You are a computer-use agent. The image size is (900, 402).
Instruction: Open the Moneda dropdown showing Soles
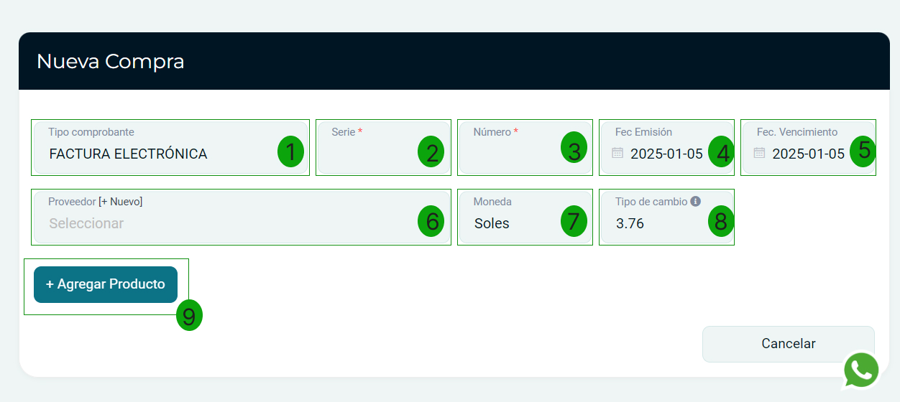510,223
